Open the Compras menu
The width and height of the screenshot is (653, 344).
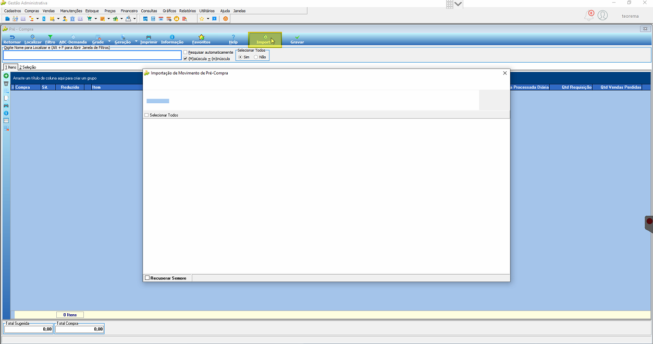32,10
